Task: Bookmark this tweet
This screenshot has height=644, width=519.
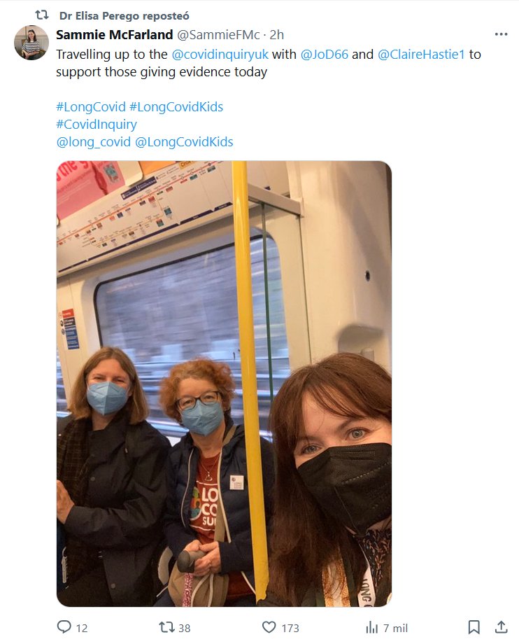Action: (474, 627)
